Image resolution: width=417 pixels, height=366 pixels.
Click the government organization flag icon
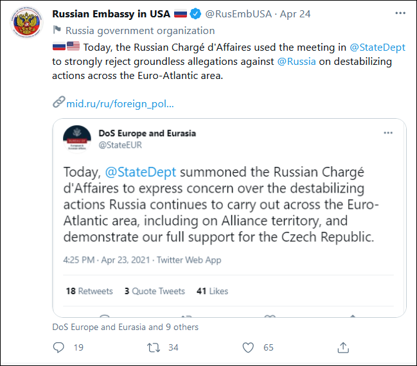[x=57, y=30]
